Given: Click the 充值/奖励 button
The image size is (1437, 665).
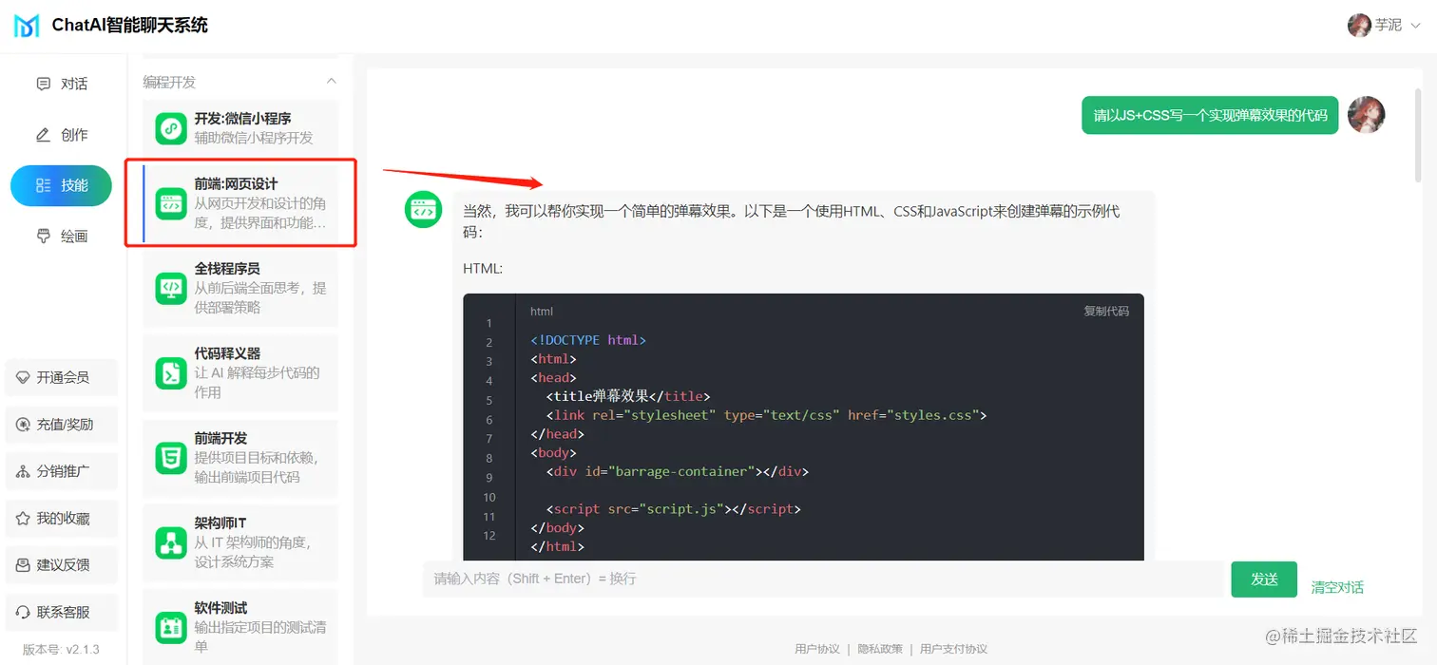Looking at the screenshot, I should coord(62,425).
